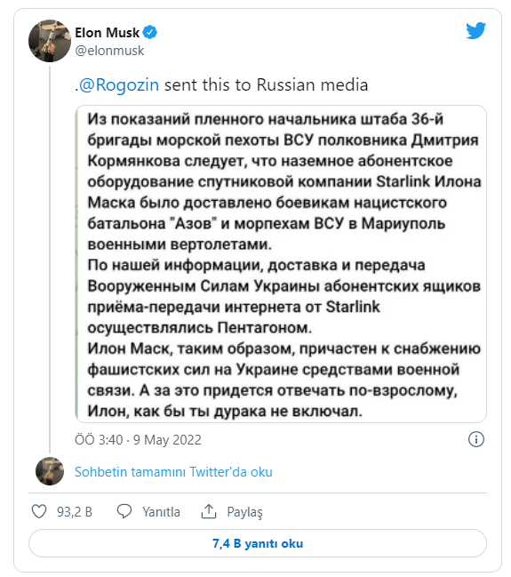Click the blue verified badge
The width and height of the screenshot is (511, 577).
click(x=149, y=32)
